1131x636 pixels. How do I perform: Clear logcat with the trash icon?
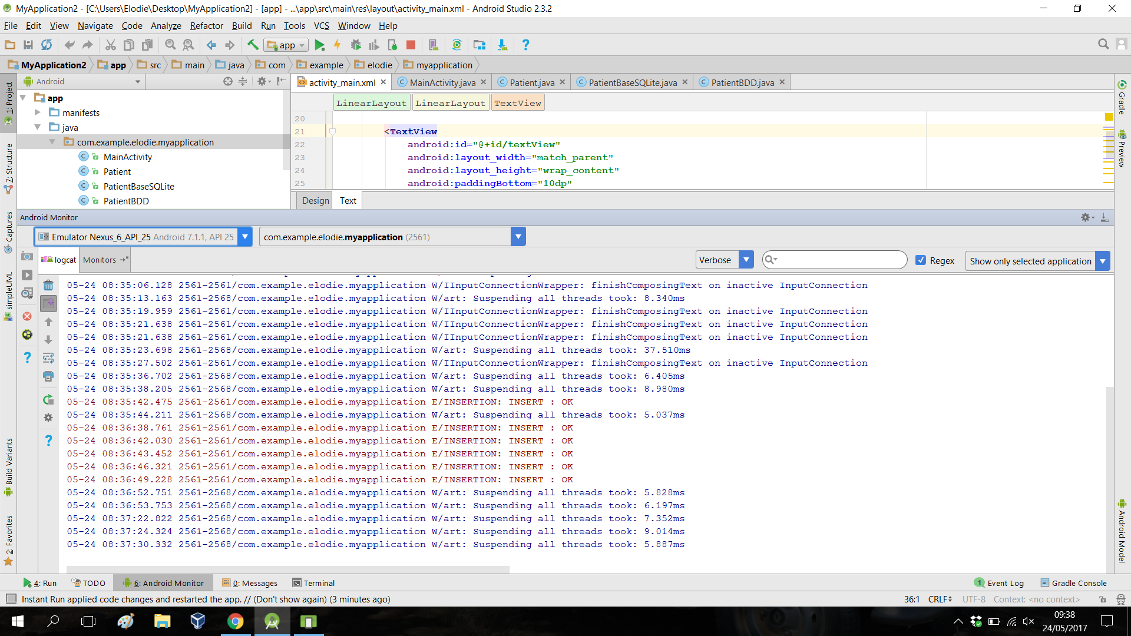tap(48, 286)
